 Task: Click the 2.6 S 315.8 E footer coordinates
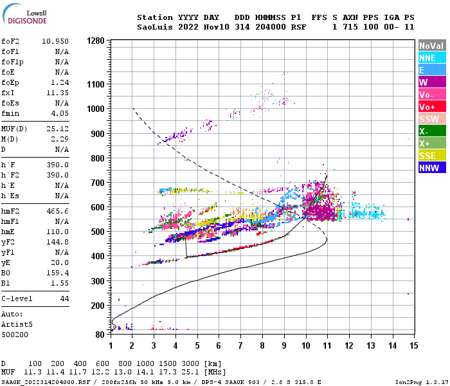[x=296, y=382]
